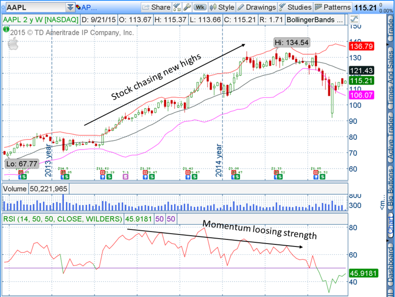Screen dimensions: 395x297
Task: Open the Share menu
Action: pyautogui.click(x=156, y=7)
